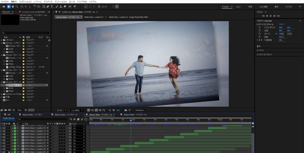Select the Hand tool in the toolbar
Viewport: 304px width, 153px height.
click(13, 7)
